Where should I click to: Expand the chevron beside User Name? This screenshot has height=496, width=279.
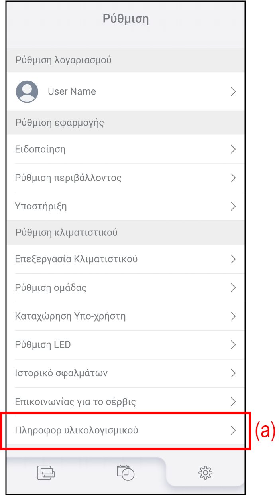click(x=234, y=91)
